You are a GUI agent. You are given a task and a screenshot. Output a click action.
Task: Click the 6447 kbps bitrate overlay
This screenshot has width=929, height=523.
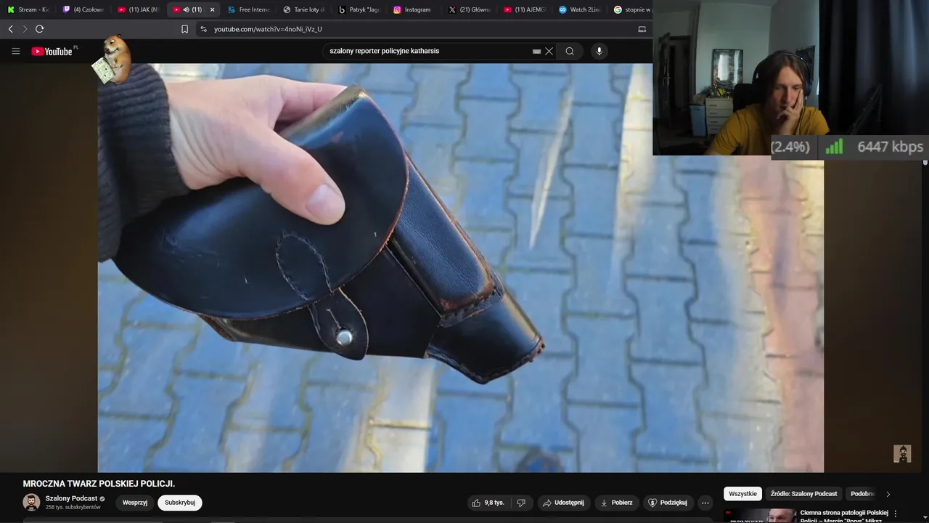891,147
